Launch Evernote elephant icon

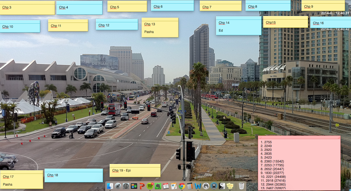pos(158,186)
